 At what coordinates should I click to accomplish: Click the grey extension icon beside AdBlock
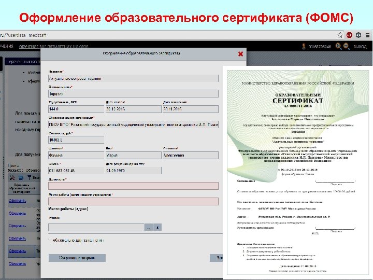358,35
